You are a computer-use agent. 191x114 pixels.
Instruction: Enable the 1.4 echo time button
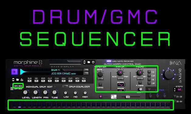click(x=149, y=72)
